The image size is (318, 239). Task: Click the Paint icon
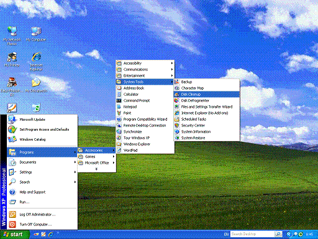[x=119, y=113]
